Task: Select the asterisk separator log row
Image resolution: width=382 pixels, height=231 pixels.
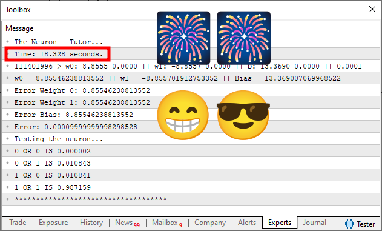Action: click(191, 199)
